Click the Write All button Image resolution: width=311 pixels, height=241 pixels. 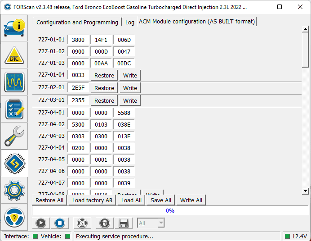click(x=191, y=200)
